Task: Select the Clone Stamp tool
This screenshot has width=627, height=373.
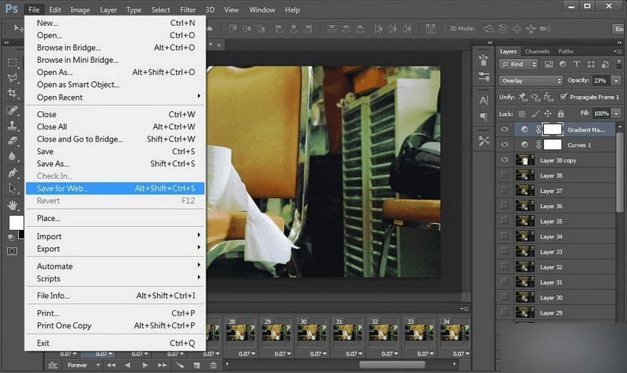Action: pos(12,126)
